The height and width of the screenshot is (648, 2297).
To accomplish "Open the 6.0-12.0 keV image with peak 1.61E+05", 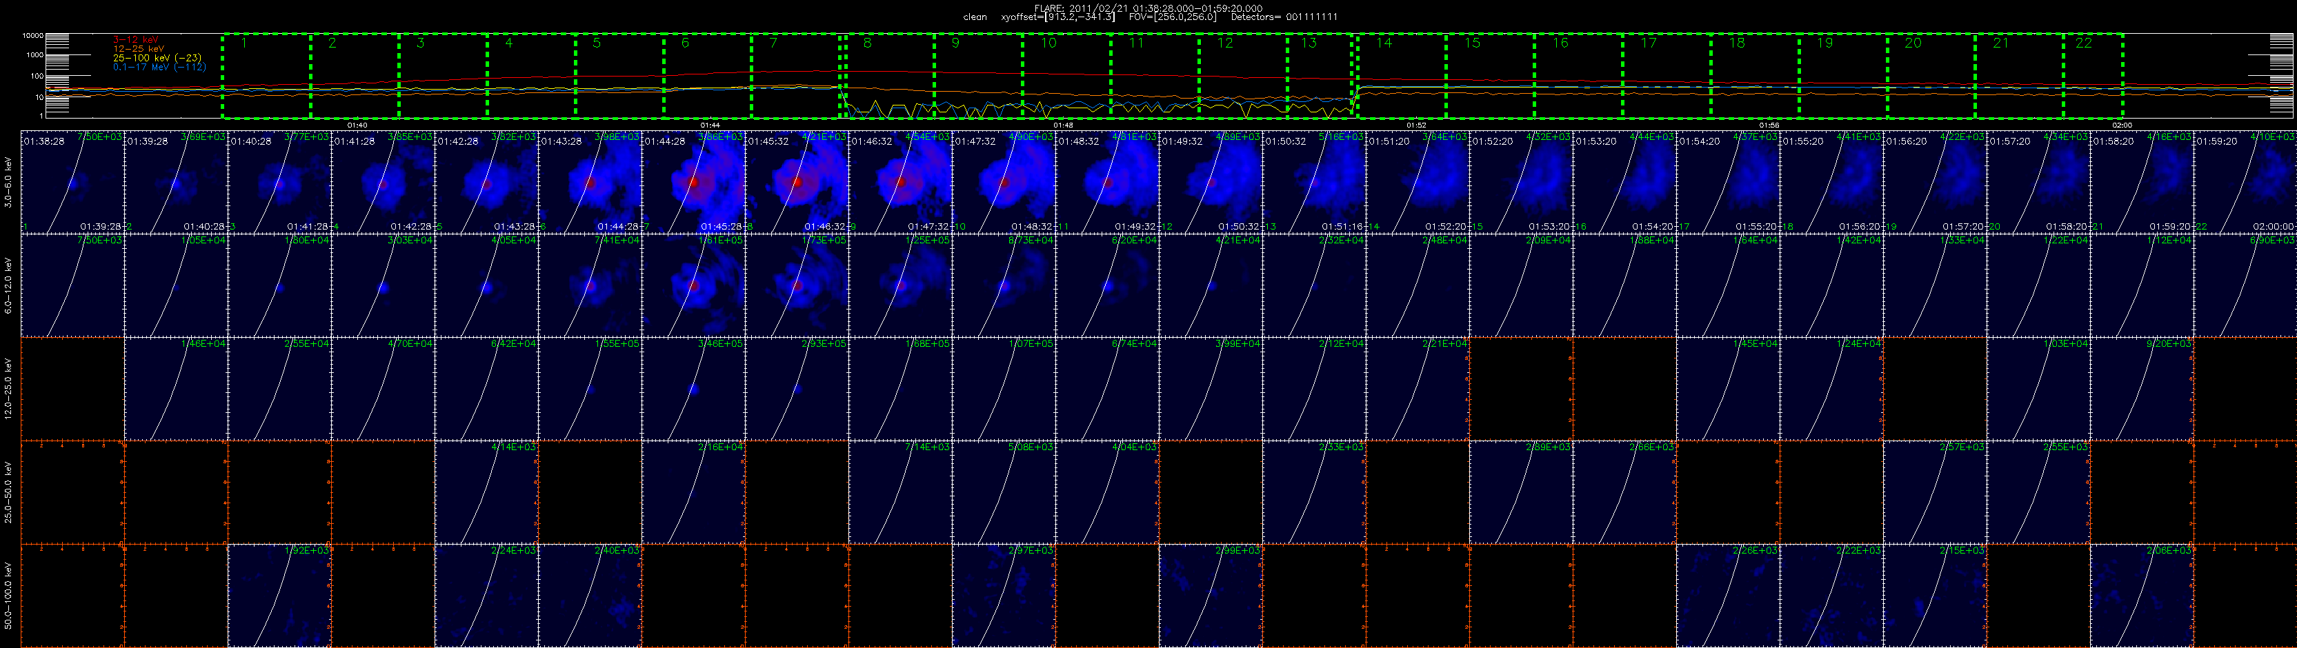I will 693,285.
